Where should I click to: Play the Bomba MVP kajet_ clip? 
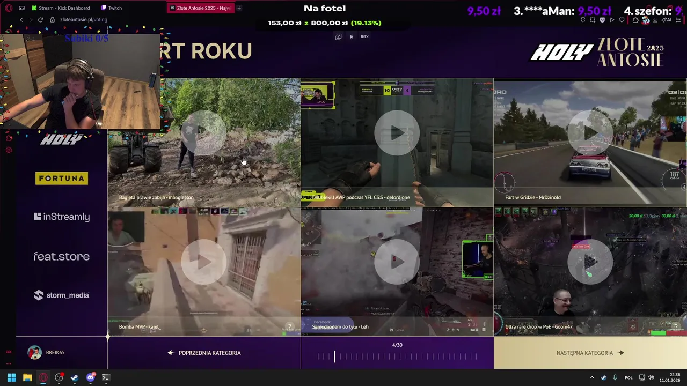204,262
